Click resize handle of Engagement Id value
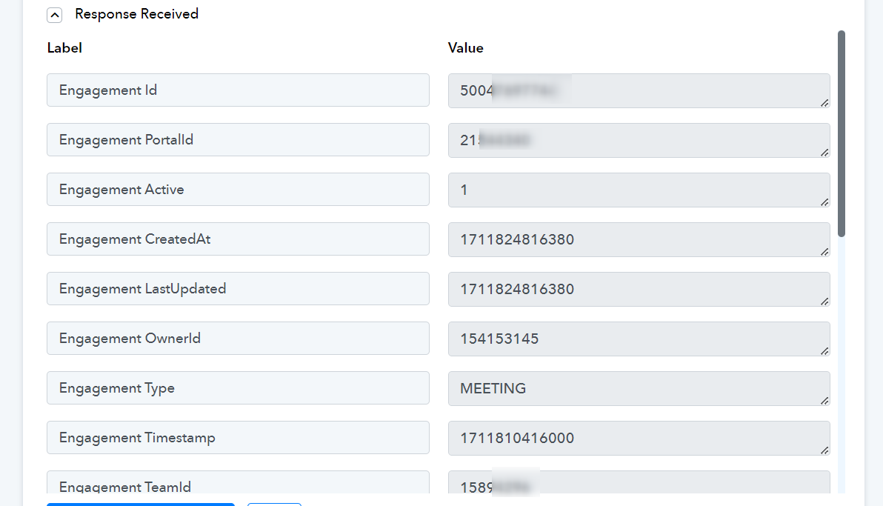The image size is (883, 506). [x=824, y=102]
